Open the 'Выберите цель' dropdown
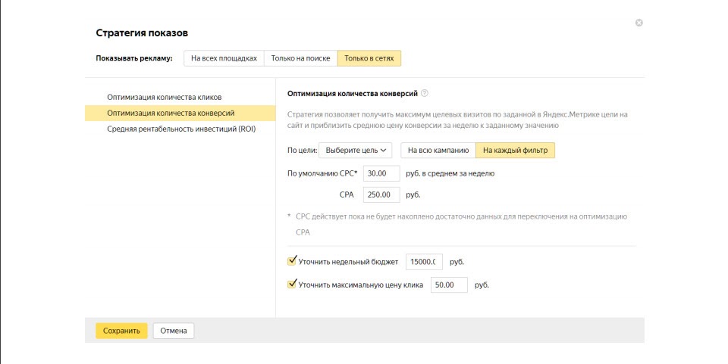Screen dimensions: 728x364 coord(356,151)
